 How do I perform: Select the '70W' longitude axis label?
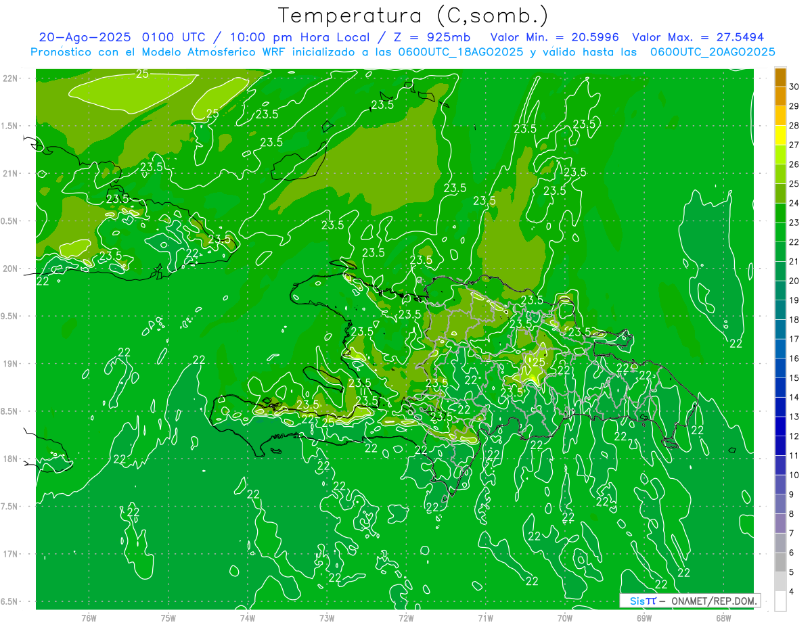pyautogui.click(x=565, y=618)
